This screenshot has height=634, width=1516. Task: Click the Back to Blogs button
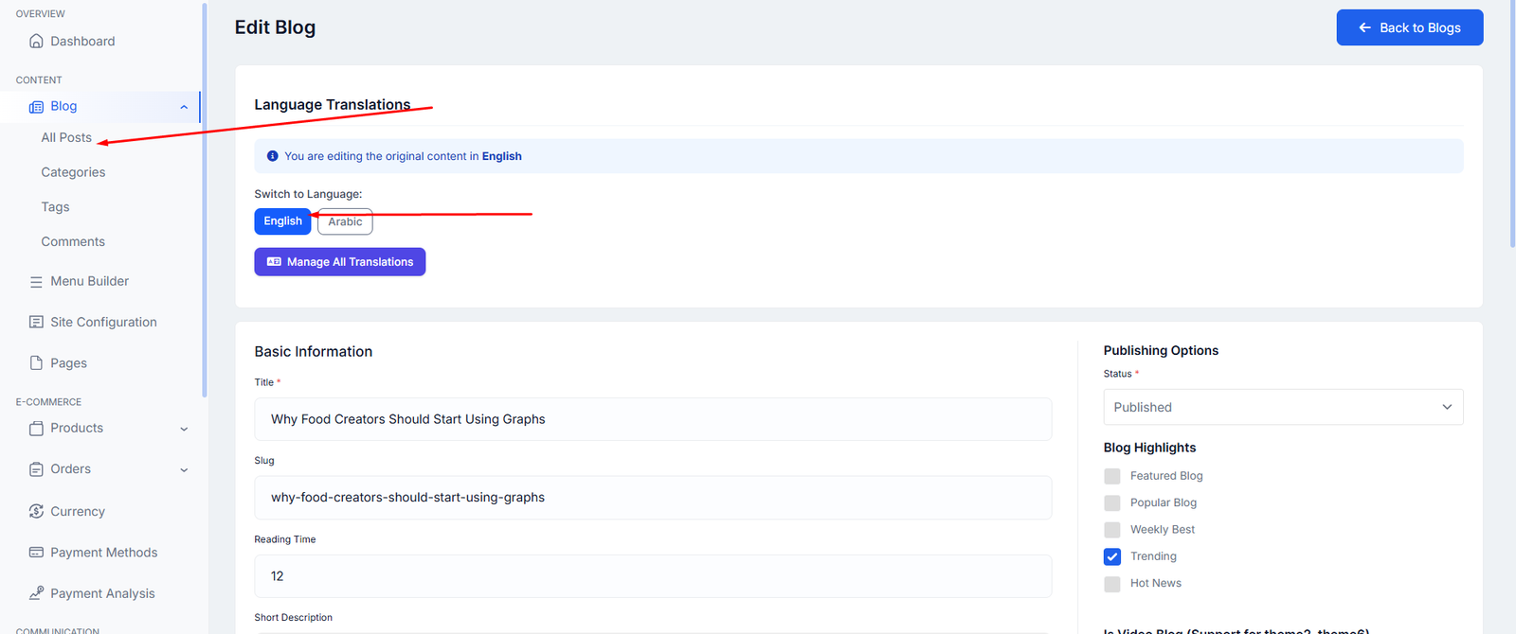1410,27
